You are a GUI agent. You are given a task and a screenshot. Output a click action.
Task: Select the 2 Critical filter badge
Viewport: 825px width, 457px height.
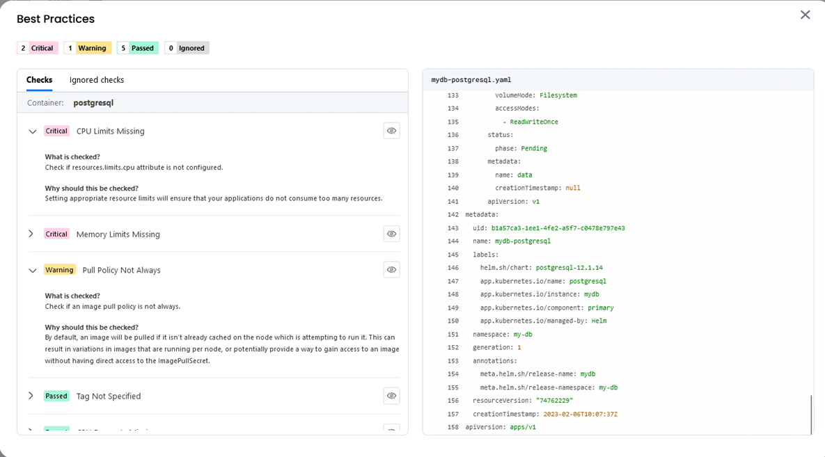click(x=37, y=47)
